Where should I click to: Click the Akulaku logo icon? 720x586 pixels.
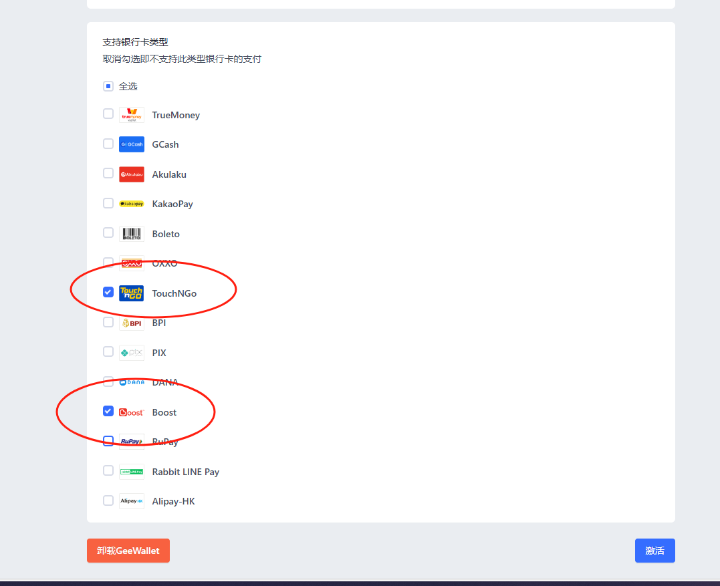pos(131,174)
